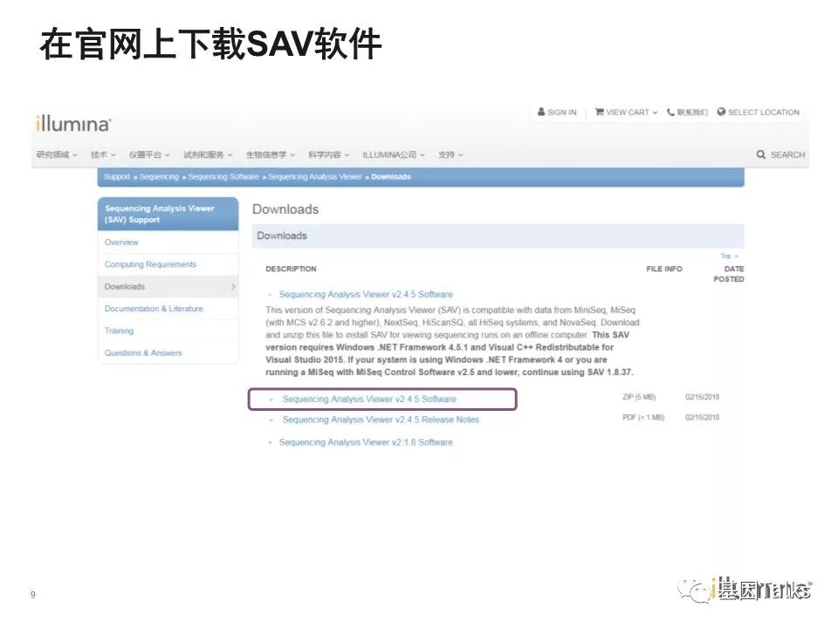Screen dimensions: 838x628
Task: Expand the 技术 navigation menu
Action: coord(103,155)
